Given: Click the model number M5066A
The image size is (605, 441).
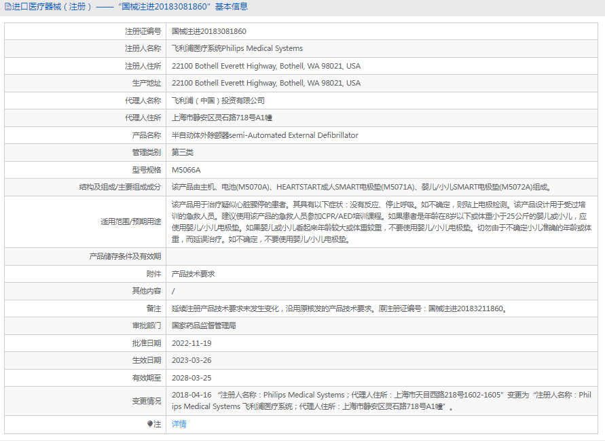Looking at the screenshot, I should point(186,170).
